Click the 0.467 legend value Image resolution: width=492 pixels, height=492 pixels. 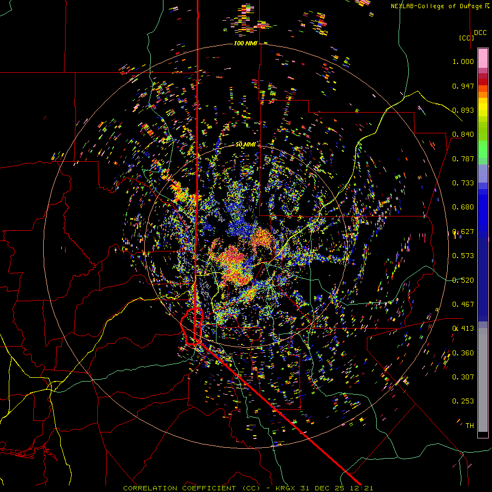(x=463, y=304)
